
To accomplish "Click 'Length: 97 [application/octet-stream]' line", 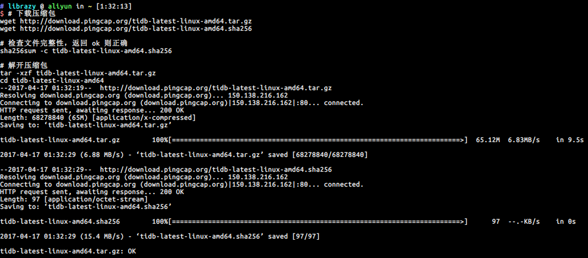I will point(74,199).
